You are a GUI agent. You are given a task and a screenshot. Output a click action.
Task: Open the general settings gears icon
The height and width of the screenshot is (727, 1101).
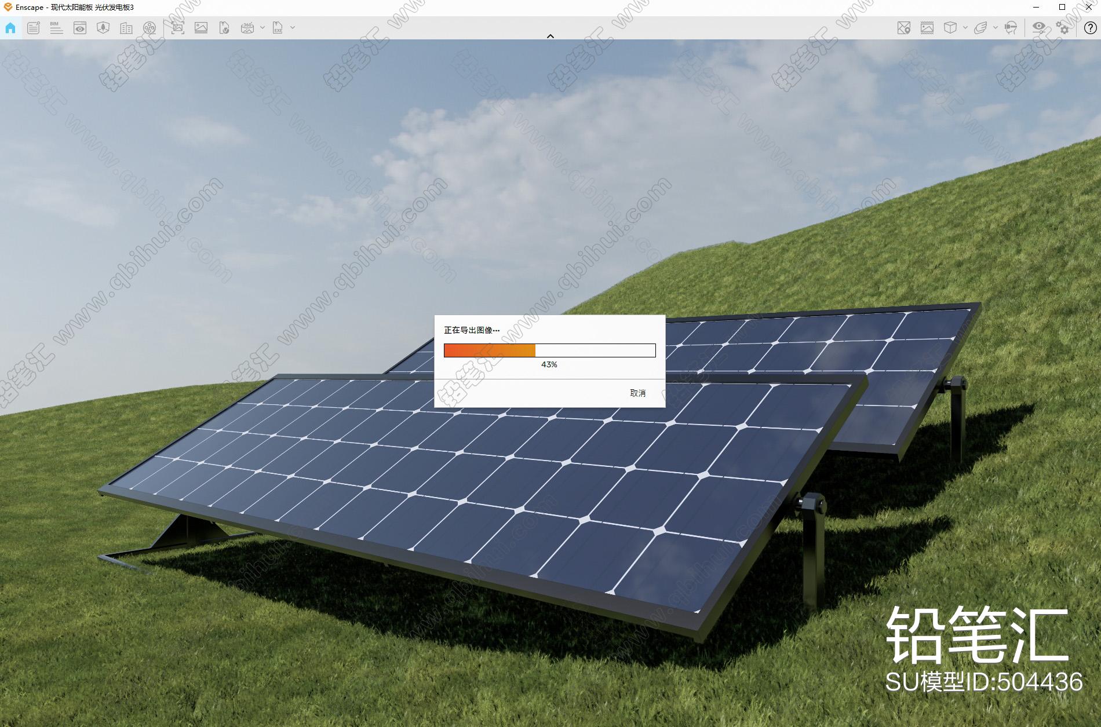(x=1063, y=27)
